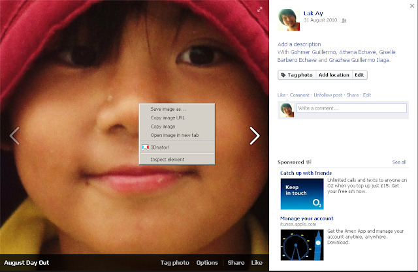
Task: Open the Manage your account ad title
Action: [306, 219]
